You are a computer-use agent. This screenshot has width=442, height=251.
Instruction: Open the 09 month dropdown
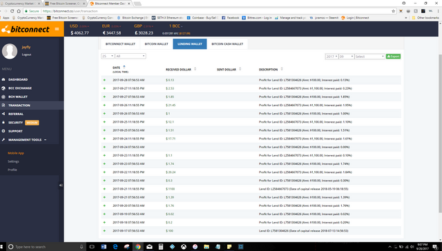point(346,57)
